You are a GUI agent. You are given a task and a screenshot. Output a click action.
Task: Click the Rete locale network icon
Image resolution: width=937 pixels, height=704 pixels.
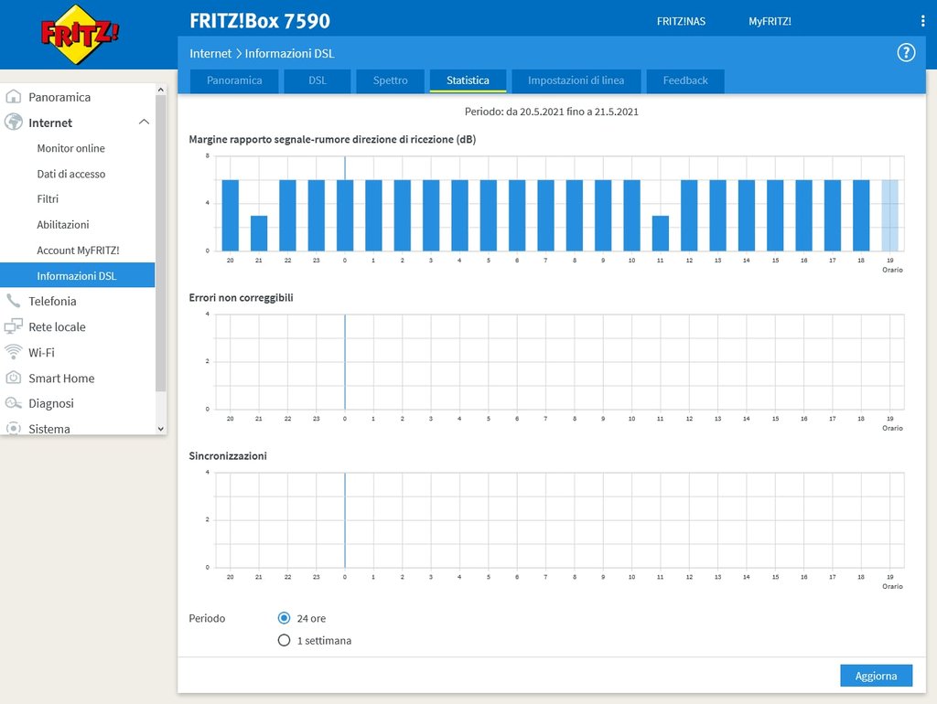pos(13,326)
